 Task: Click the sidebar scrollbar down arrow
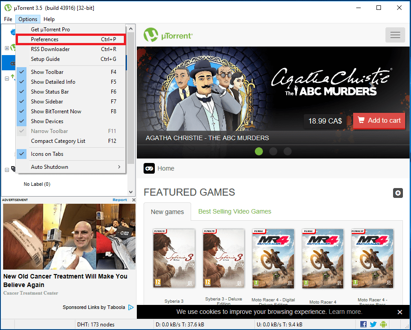click(131, 192)
